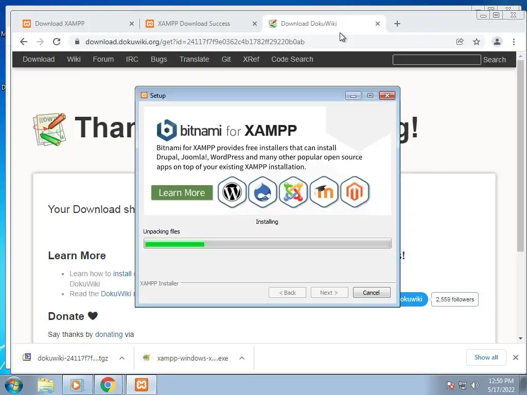Click the Chrome icon in the taskbar

coord(108,385)
